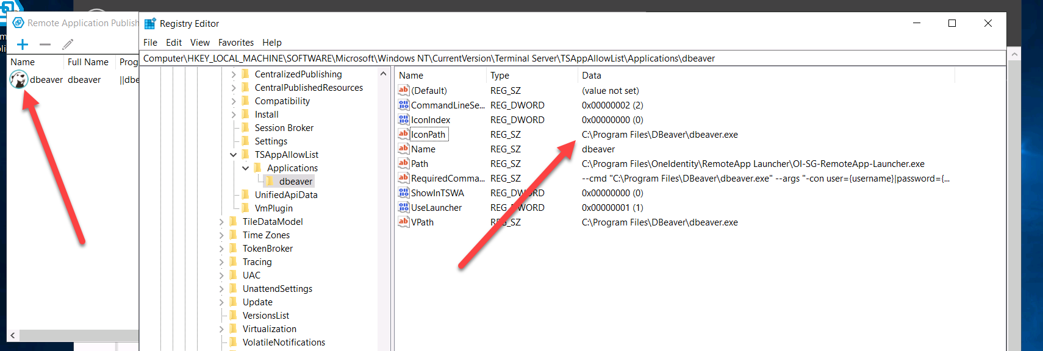Expand the Install key
Viewport: 1043px width, 351px height.
click(233, 115)
